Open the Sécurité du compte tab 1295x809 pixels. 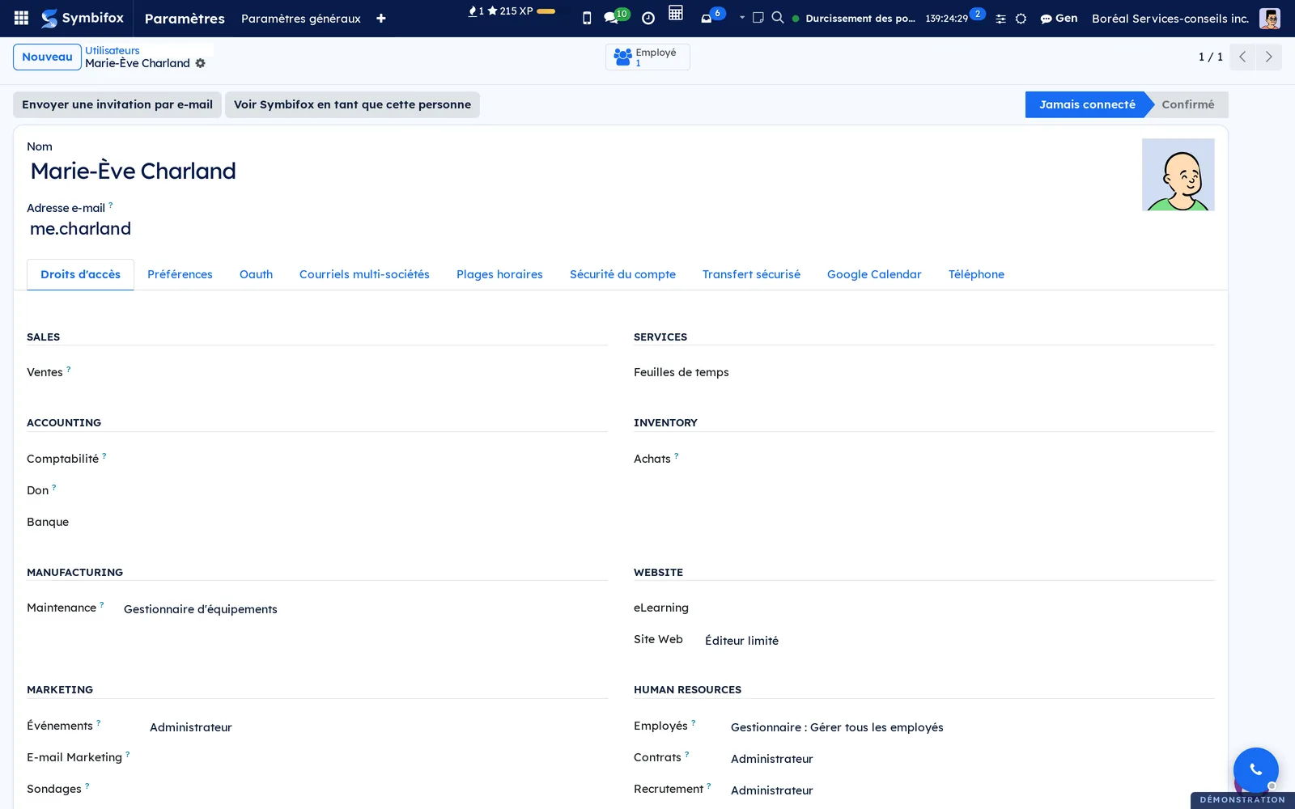click(622, 274)
